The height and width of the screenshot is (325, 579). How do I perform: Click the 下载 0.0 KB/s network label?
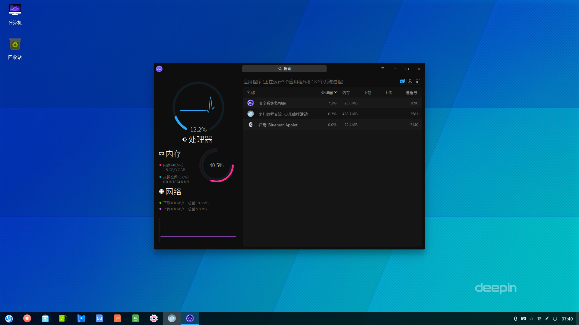coord(174,203)
